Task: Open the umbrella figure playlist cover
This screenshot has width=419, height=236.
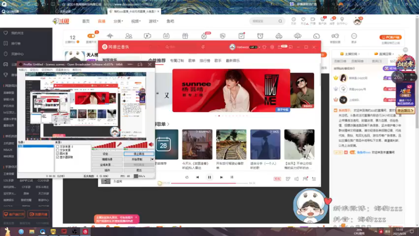Action: coord(266,145)
